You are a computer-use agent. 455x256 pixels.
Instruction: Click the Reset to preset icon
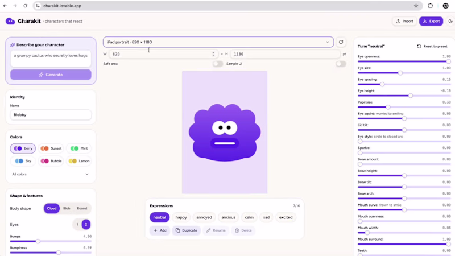[x=419, y=47]
